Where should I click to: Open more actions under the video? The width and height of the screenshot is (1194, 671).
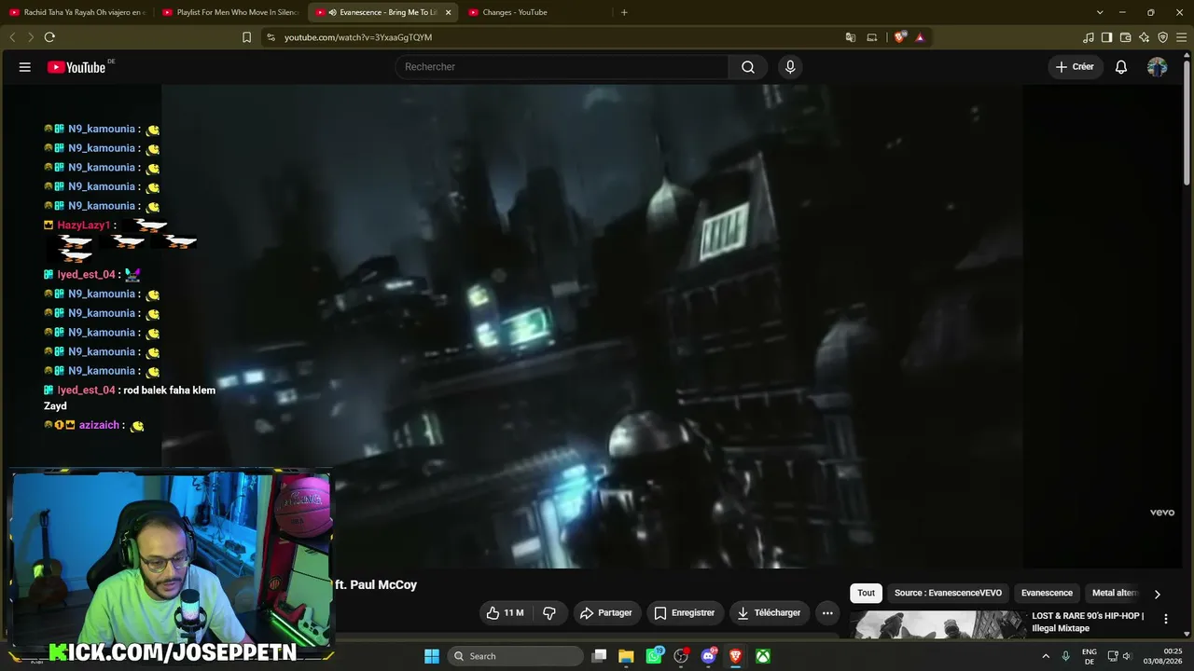(x=827, y=613)
